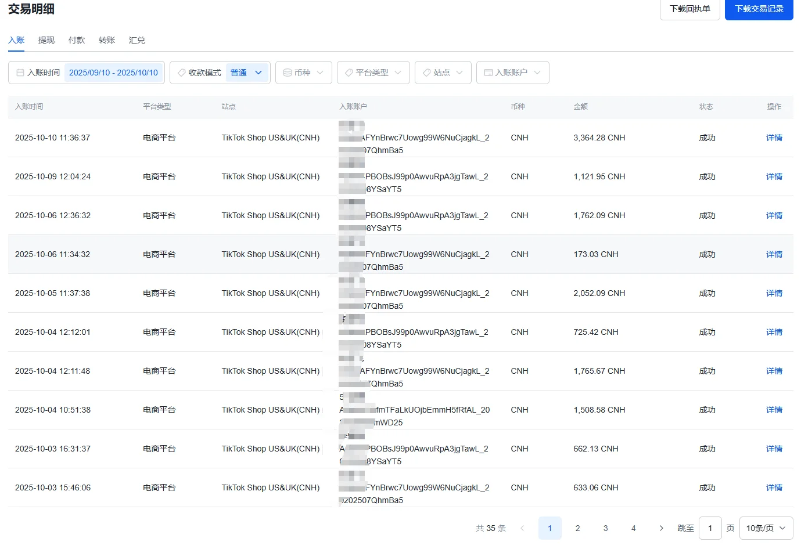Open the 收款模式 普通 dropdown
Screen dimensions: 801x549
click(247, 73)
